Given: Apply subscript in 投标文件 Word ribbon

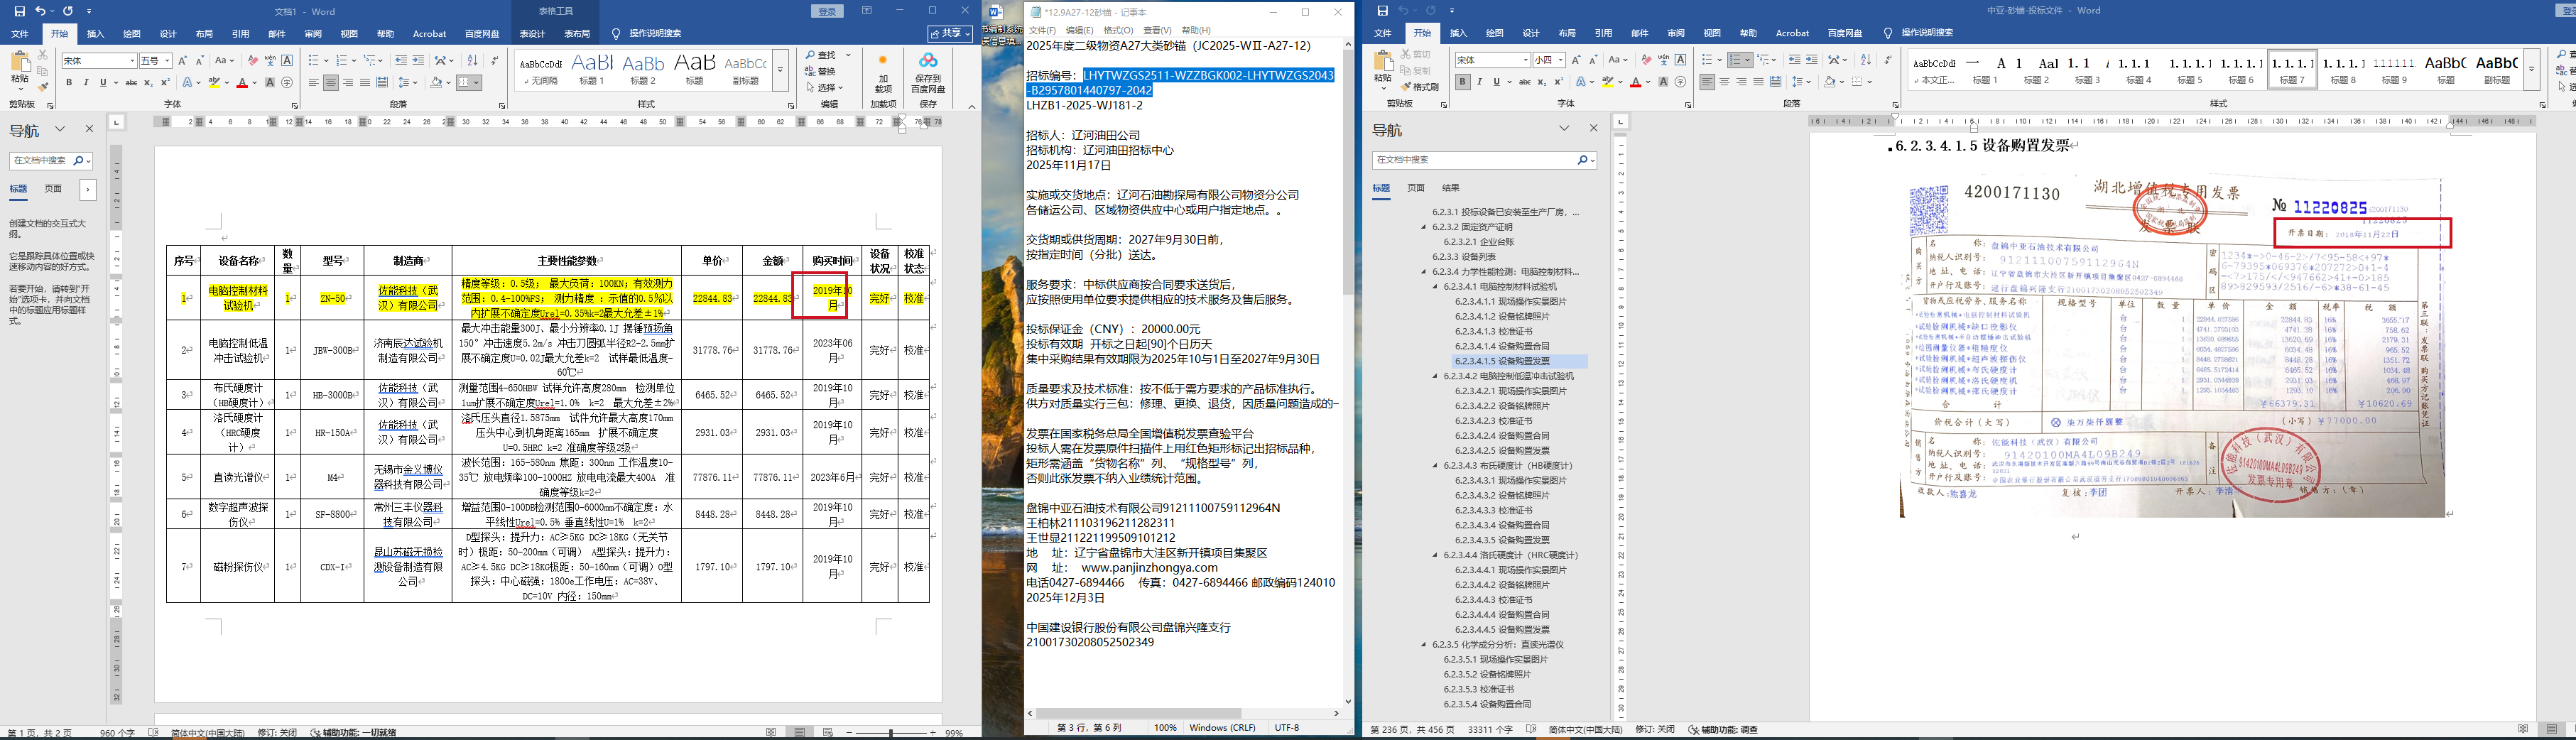Looking at the screenshot, I should [1542, 82].
